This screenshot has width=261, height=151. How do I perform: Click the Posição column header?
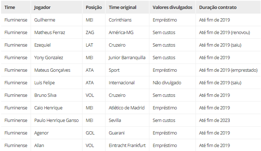pos(94,8)
